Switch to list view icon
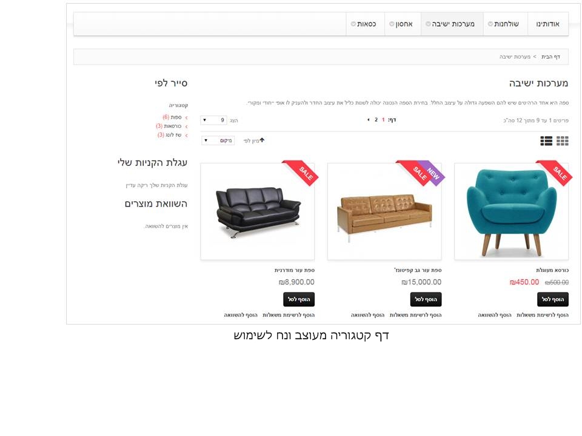Image resolution: width=582 pixels, height=436 pixels. (x=546, y=141)
